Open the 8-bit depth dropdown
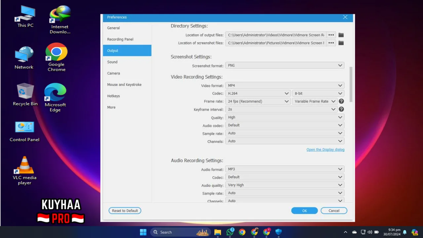The width and height of the screenshot is (423, 238). [x=318, y=94]
